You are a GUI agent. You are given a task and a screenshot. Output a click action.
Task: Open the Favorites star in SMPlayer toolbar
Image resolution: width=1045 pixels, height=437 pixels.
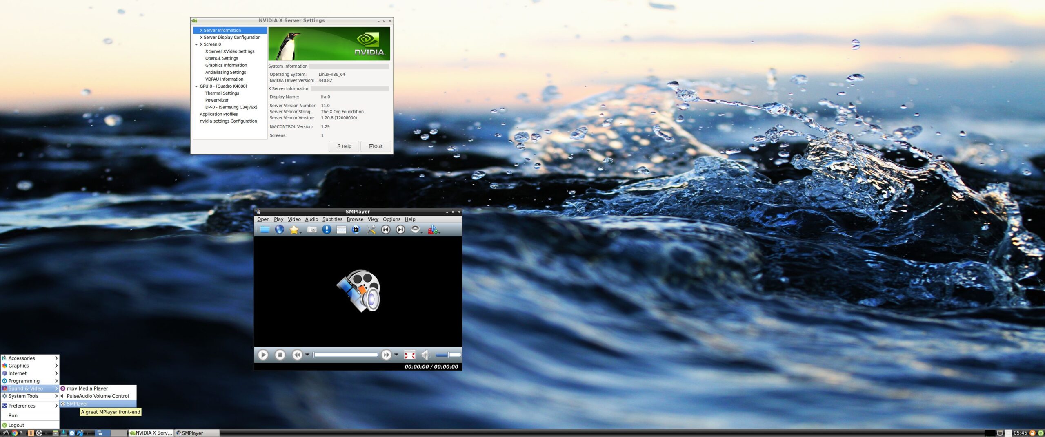pyautogui.click(x=294, y=230)
